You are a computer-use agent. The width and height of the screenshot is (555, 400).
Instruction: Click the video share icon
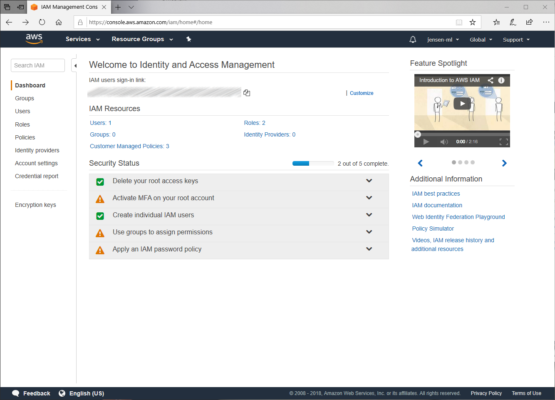[491, 80]
